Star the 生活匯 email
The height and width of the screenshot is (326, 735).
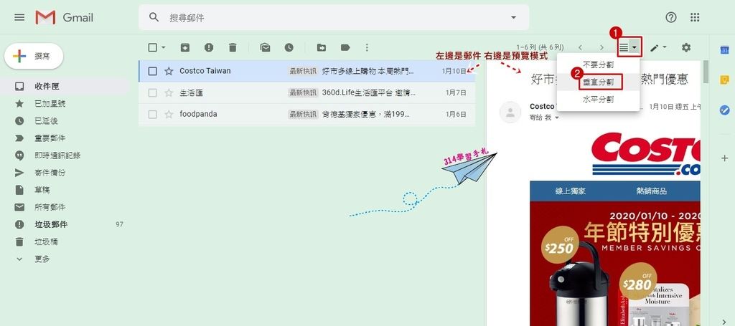(x=169, y=92)
